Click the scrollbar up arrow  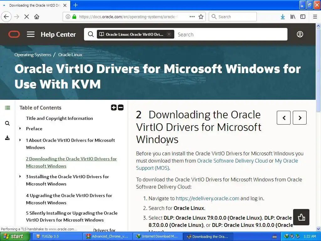318,26
